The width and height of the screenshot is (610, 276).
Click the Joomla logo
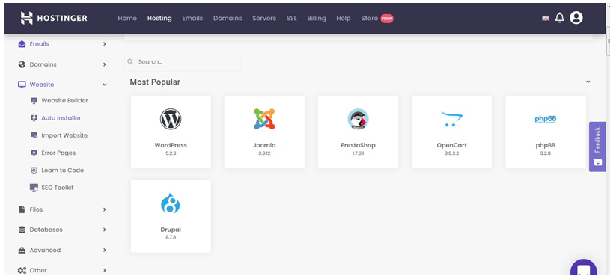pos(264,119)
